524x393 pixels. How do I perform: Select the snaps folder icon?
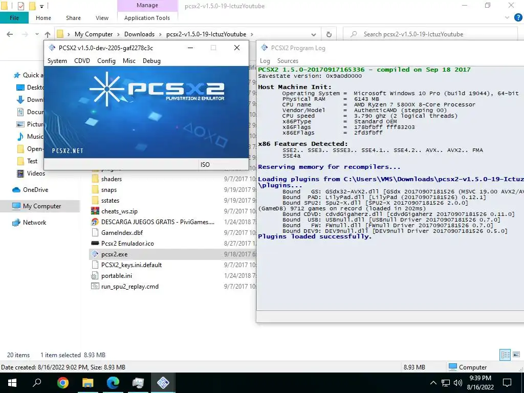coord(95,190)
